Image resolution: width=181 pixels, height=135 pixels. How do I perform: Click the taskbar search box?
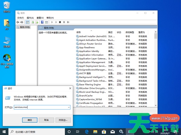(36, 132)
